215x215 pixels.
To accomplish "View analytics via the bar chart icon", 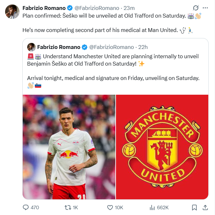I will 152,207.
